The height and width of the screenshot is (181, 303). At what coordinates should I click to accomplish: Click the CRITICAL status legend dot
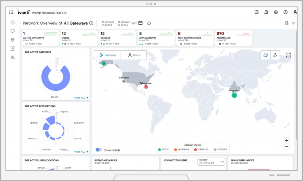[x=196, y=150]
